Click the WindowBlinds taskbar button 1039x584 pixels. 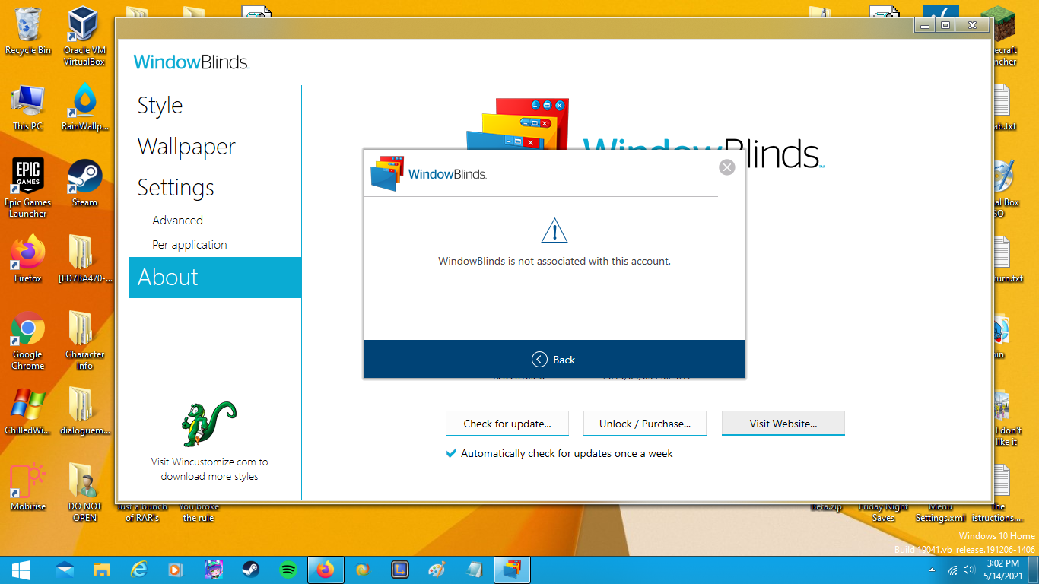pyautogui.click(x=513, y=570)
